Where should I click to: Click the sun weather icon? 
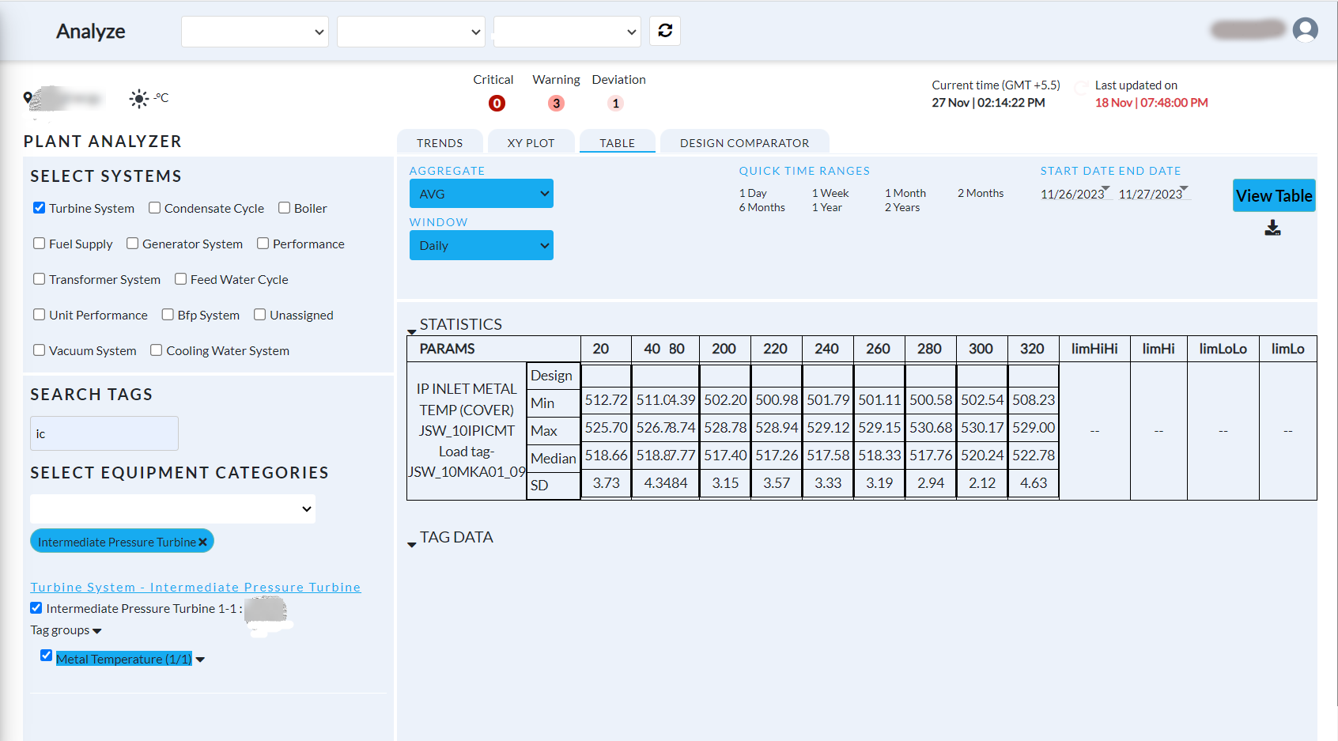click(138, 98)
